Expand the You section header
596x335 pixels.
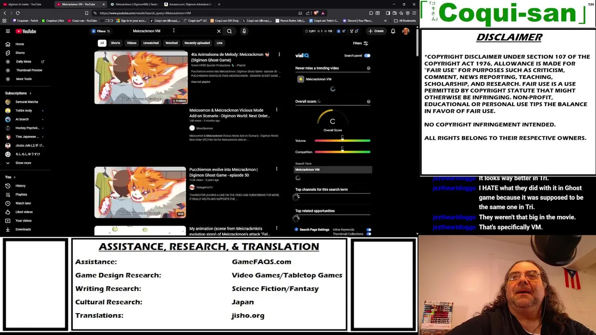click(10, 177)
